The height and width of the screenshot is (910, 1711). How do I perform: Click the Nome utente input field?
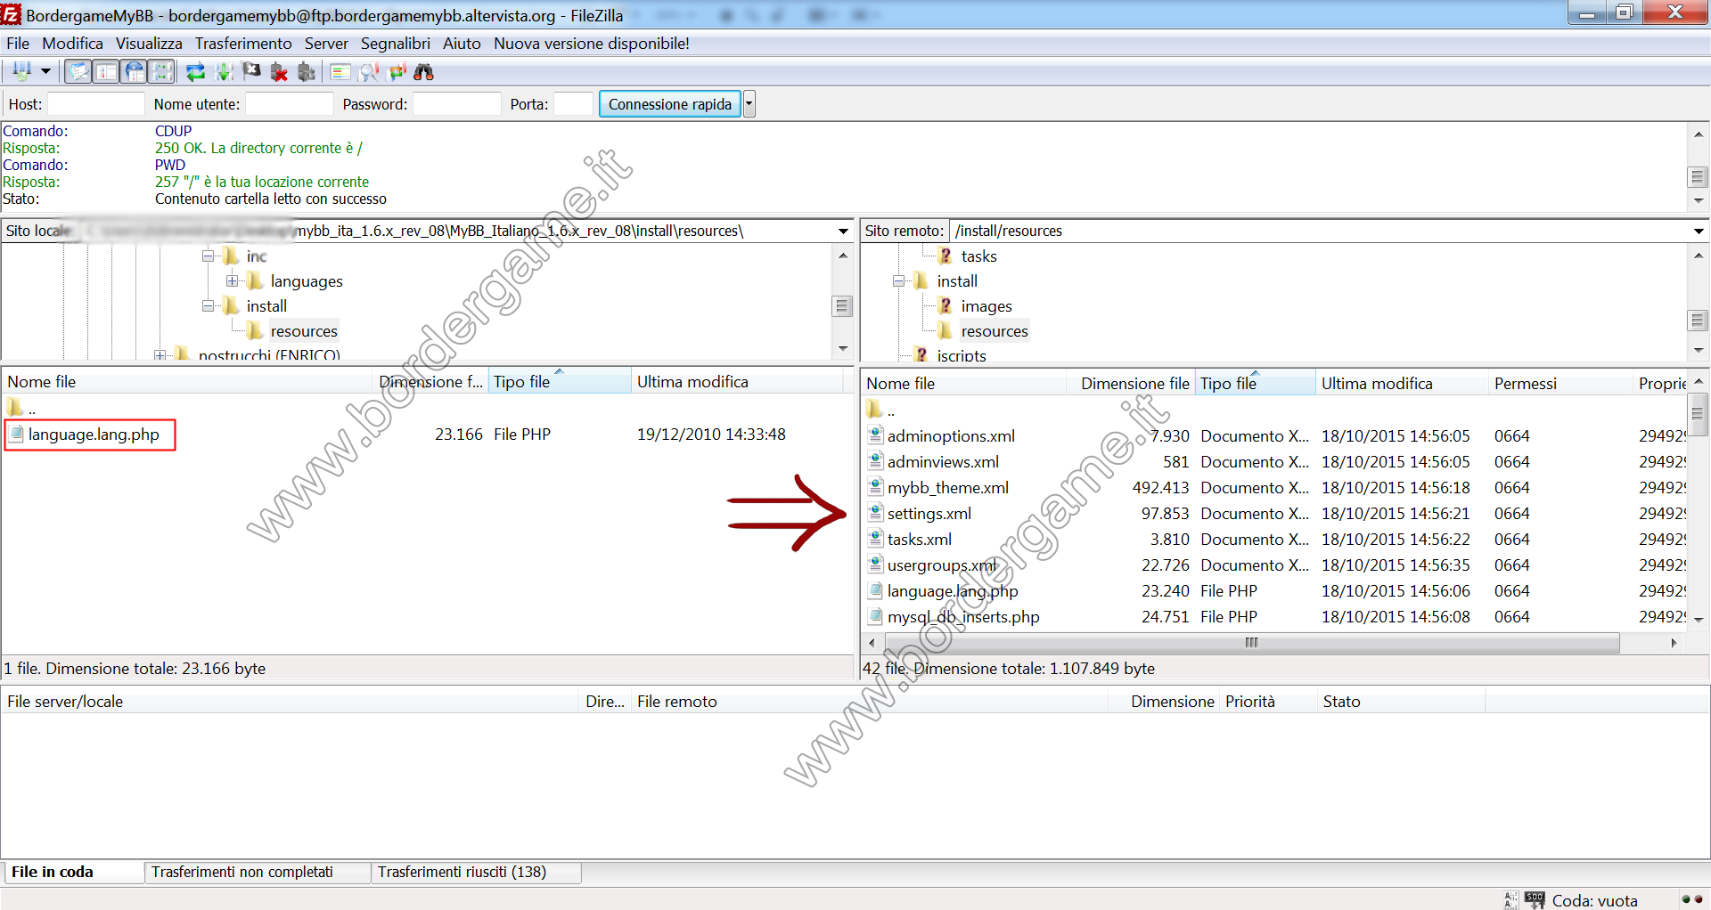pyautogui.click(x=289, y=104)
